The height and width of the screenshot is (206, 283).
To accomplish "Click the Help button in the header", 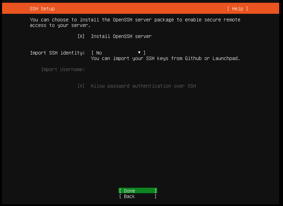I will pyautogui.click(x=238, y=9).
